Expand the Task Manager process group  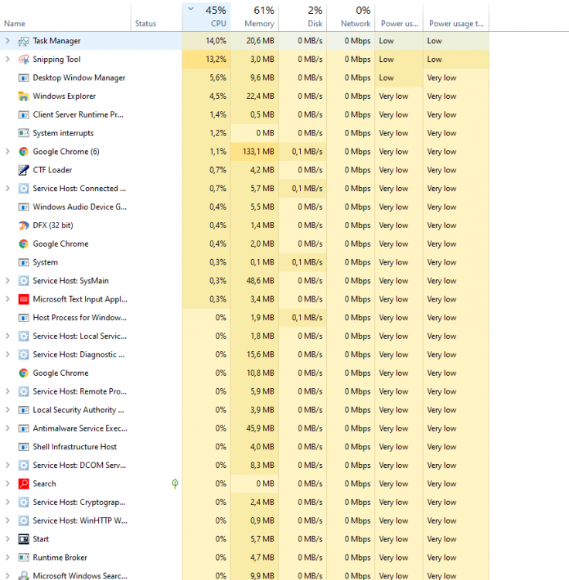click(x=8, y=41)
